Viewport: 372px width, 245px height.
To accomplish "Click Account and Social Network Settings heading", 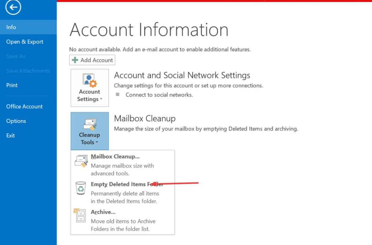I will 182,75.
